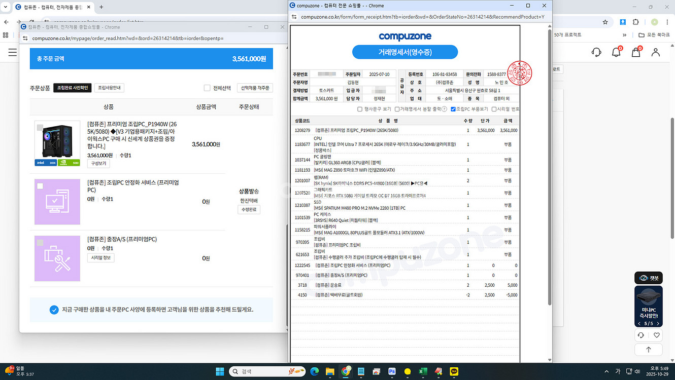The height and width of the screenshot is (380, 675).
Task: Open the Chrome three-dot menu
Action: click(x=667, y=22)
